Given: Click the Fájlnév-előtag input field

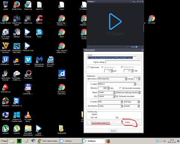Looking at the screenshot, I should tap(123, 62).
